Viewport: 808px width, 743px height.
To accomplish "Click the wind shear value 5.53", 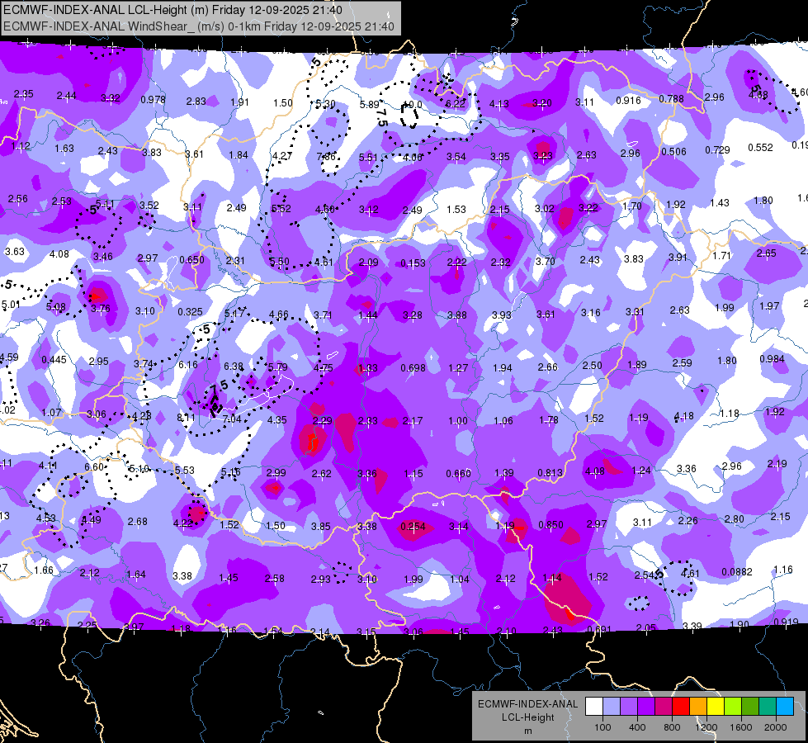I will click(185, 471).
